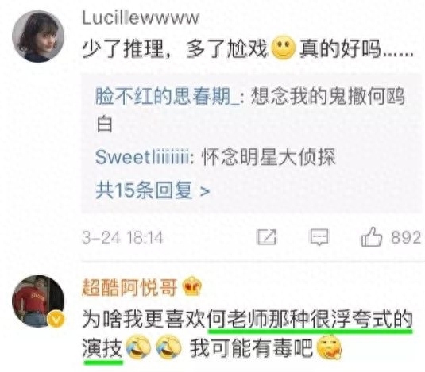Open username 超酷阿悦哥
This screenshot has height=372, width=425.
click(129, 287)
